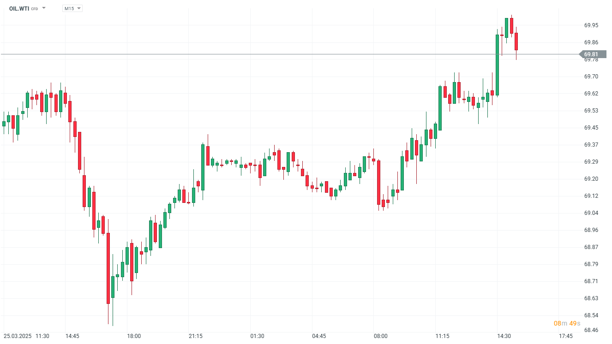The height and width of the screenshot is (344, 612).
Task: Open the M15 timeframe dropdown
Action: tap(72, 8)
